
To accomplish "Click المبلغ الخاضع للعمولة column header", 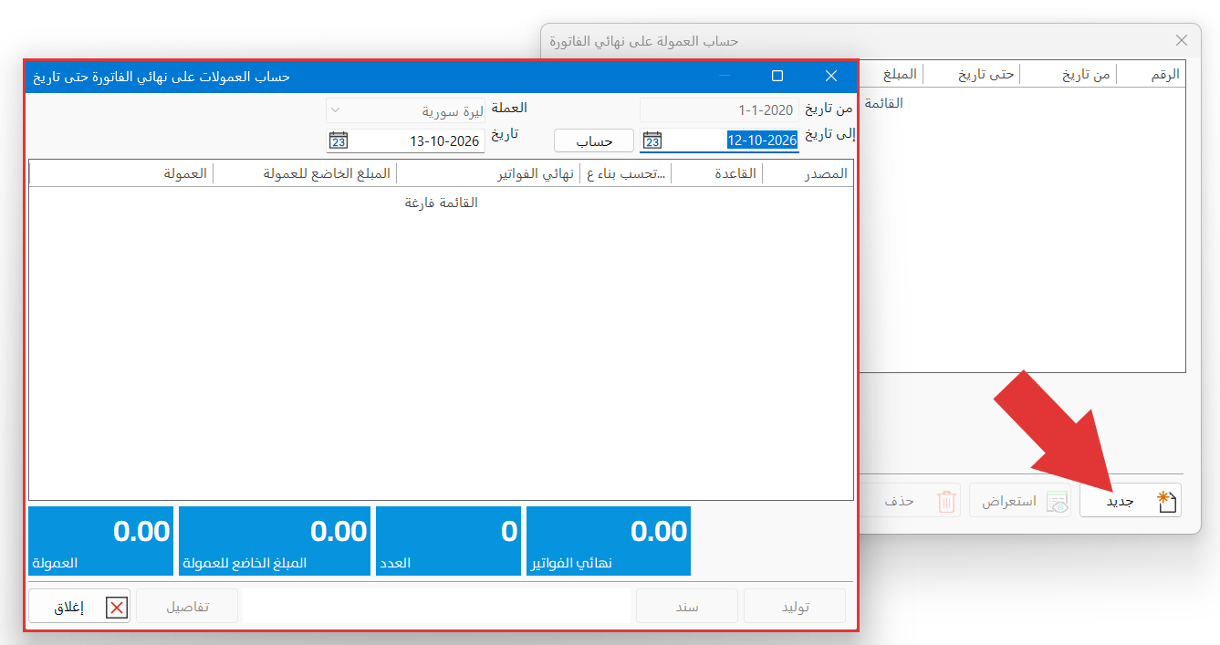I will coord(305,173).
